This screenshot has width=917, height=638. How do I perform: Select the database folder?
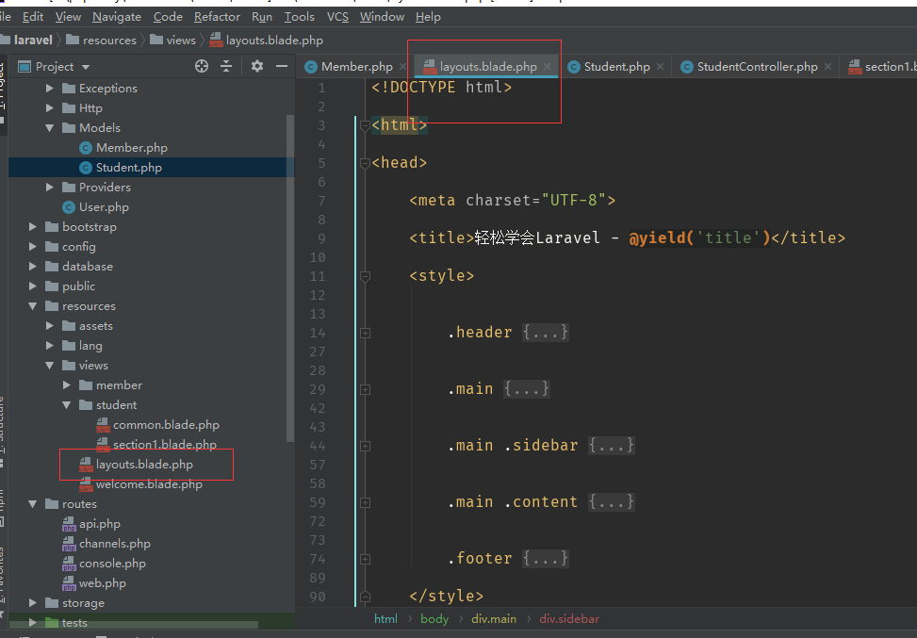(x=88, y=267)
